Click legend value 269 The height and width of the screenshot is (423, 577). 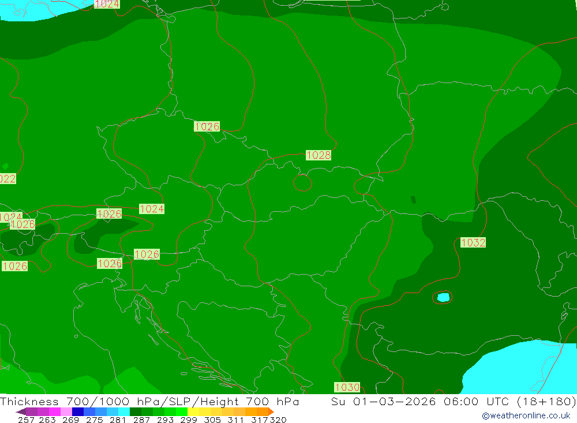pyautogui.click(x=70, y=420)
